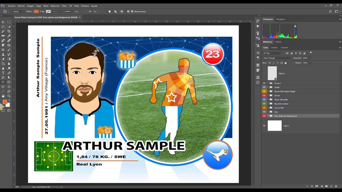Viewport: 342px width, 192px height.
Task: Select the Gradient tool
Action: (x=9, y=59)
